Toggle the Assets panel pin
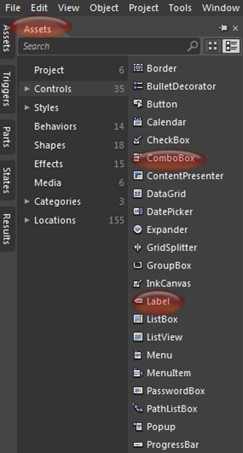The height and width of the screenshot is (453, 243). pos(224,28)
